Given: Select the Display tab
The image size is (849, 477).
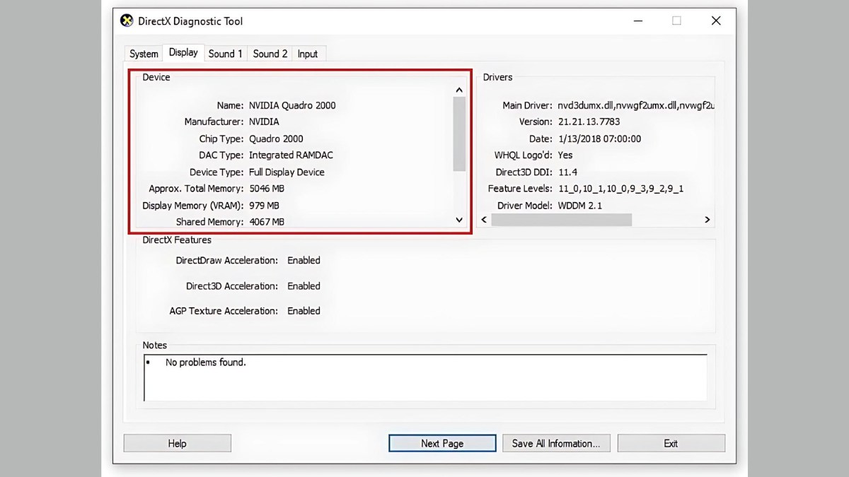Looking at the screenshot, I should coord(183,52).
